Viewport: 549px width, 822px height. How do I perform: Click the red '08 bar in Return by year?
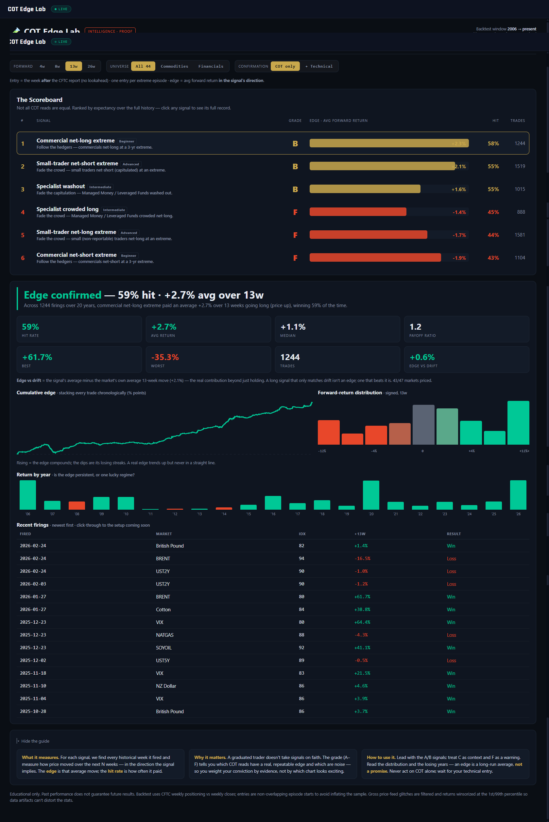[x=77, y=505]
